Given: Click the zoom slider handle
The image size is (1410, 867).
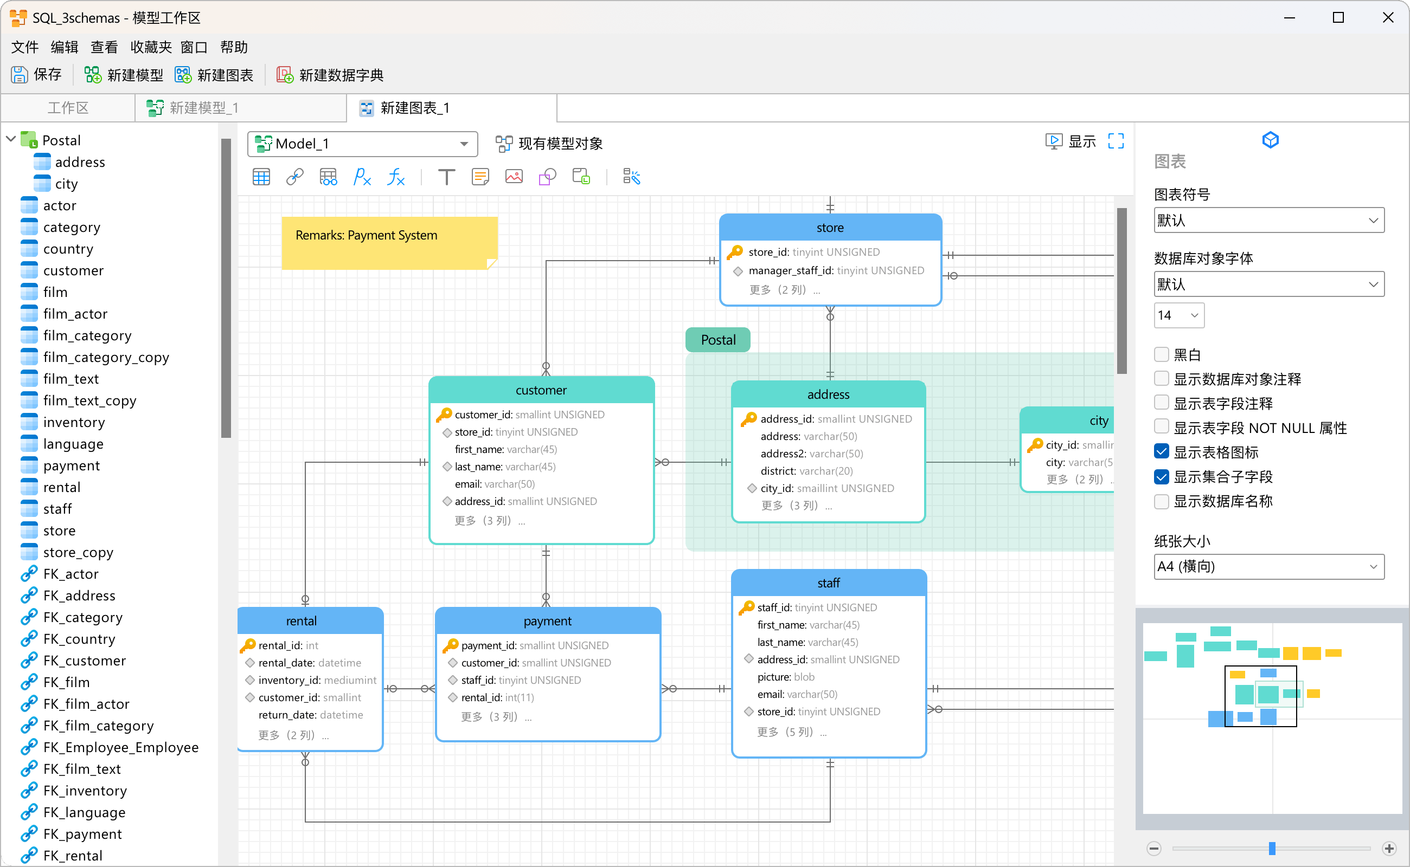Looking at the screenshot, I should pyautogui.click(x=1272, y=848).
